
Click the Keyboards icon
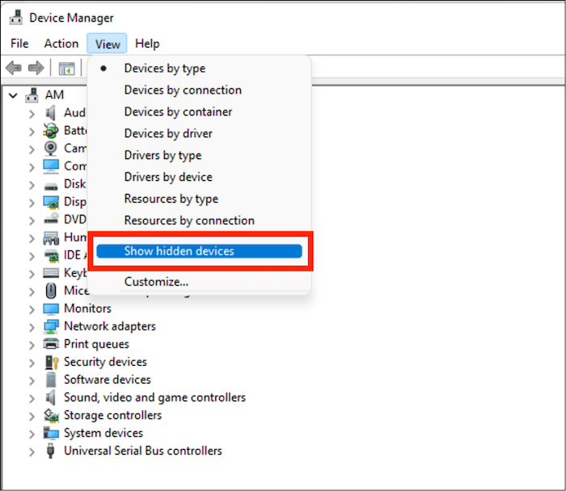50,273
